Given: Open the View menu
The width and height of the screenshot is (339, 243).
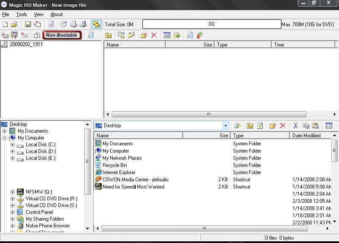Looking at the screenshot, I should 39,14.
